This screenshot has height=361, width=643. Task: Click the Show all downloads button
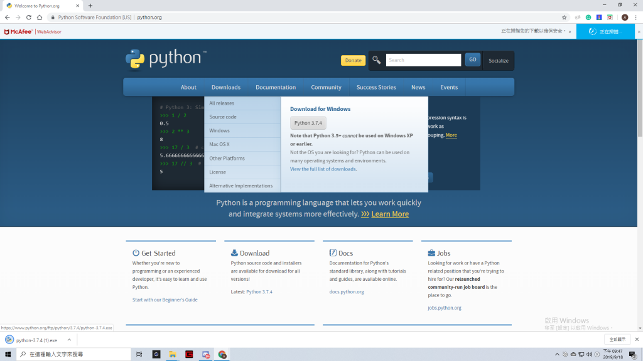click(617, 339)
